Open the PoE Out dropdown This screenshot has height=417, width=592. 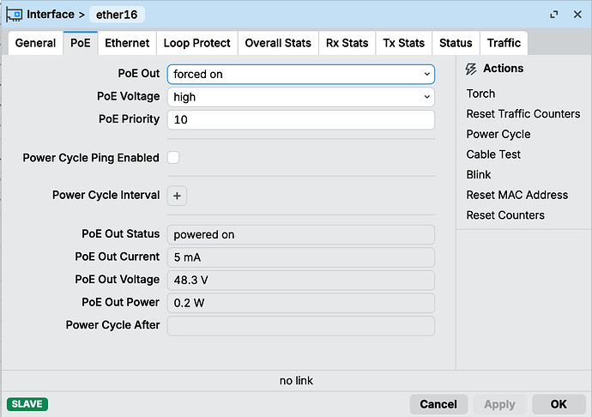click(301, 74)
